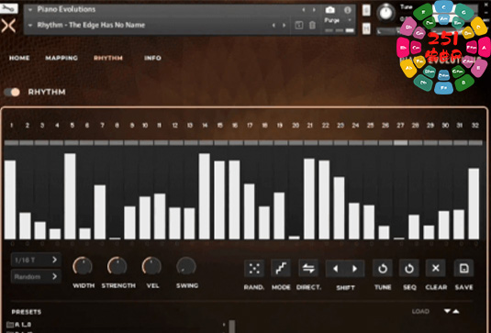Image resolution: width=491 pixels, height=333 pixels.
Task: Save the current snapshot using disk icon
Action: click(299, 26)
